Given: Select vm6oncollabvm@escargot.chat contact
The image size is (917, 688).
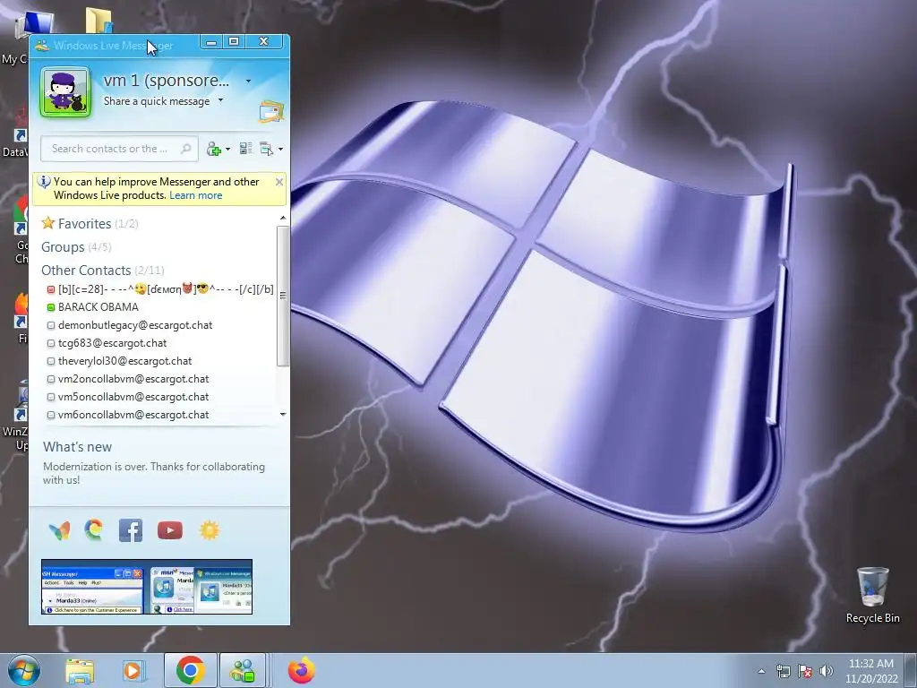Looking at the screenshot, I should point(133,415).
